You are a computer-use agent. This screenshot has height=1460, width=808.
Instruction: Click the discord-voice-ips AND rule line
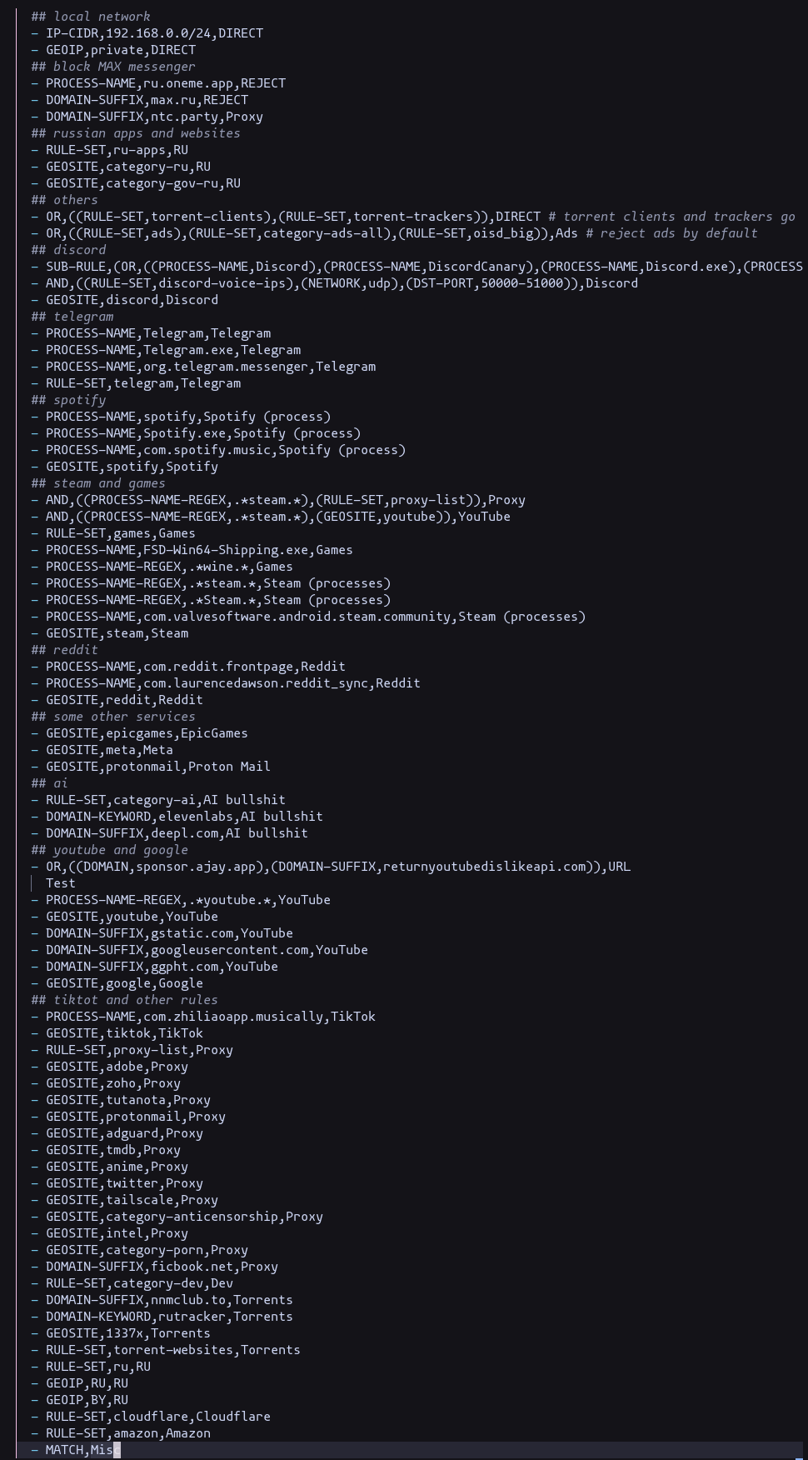[342, 283]
